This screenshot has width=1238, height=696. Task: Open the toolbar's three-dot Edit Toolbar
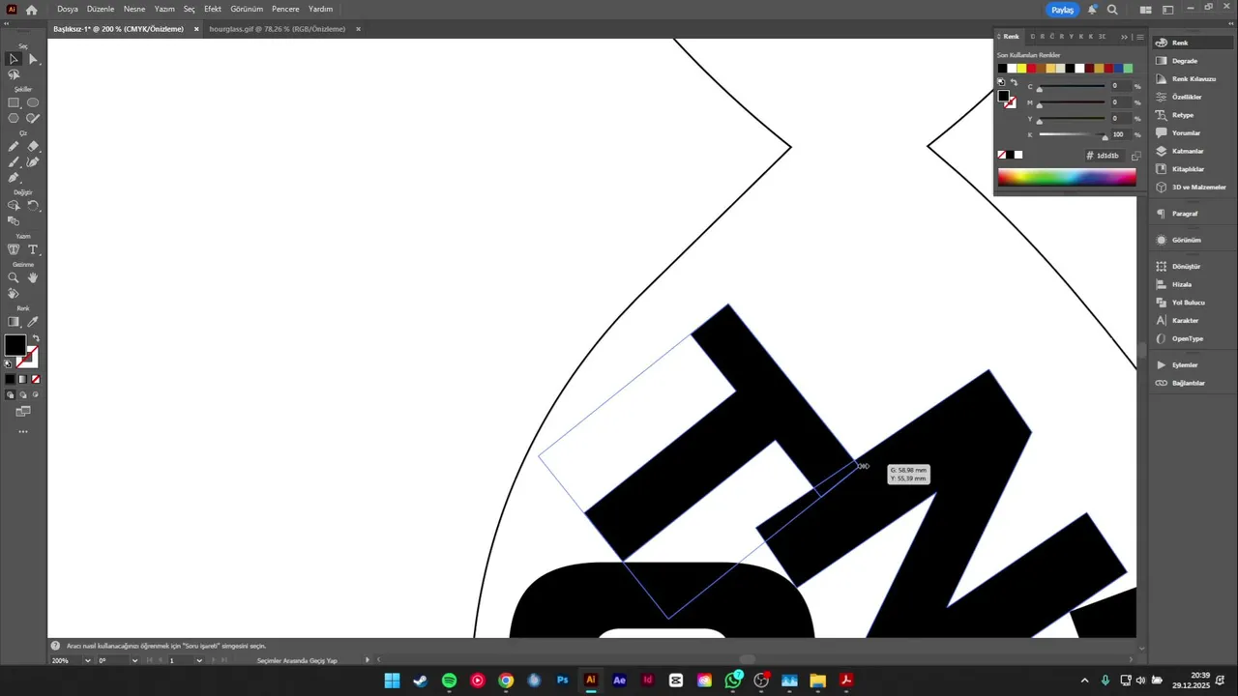(23, 432)
